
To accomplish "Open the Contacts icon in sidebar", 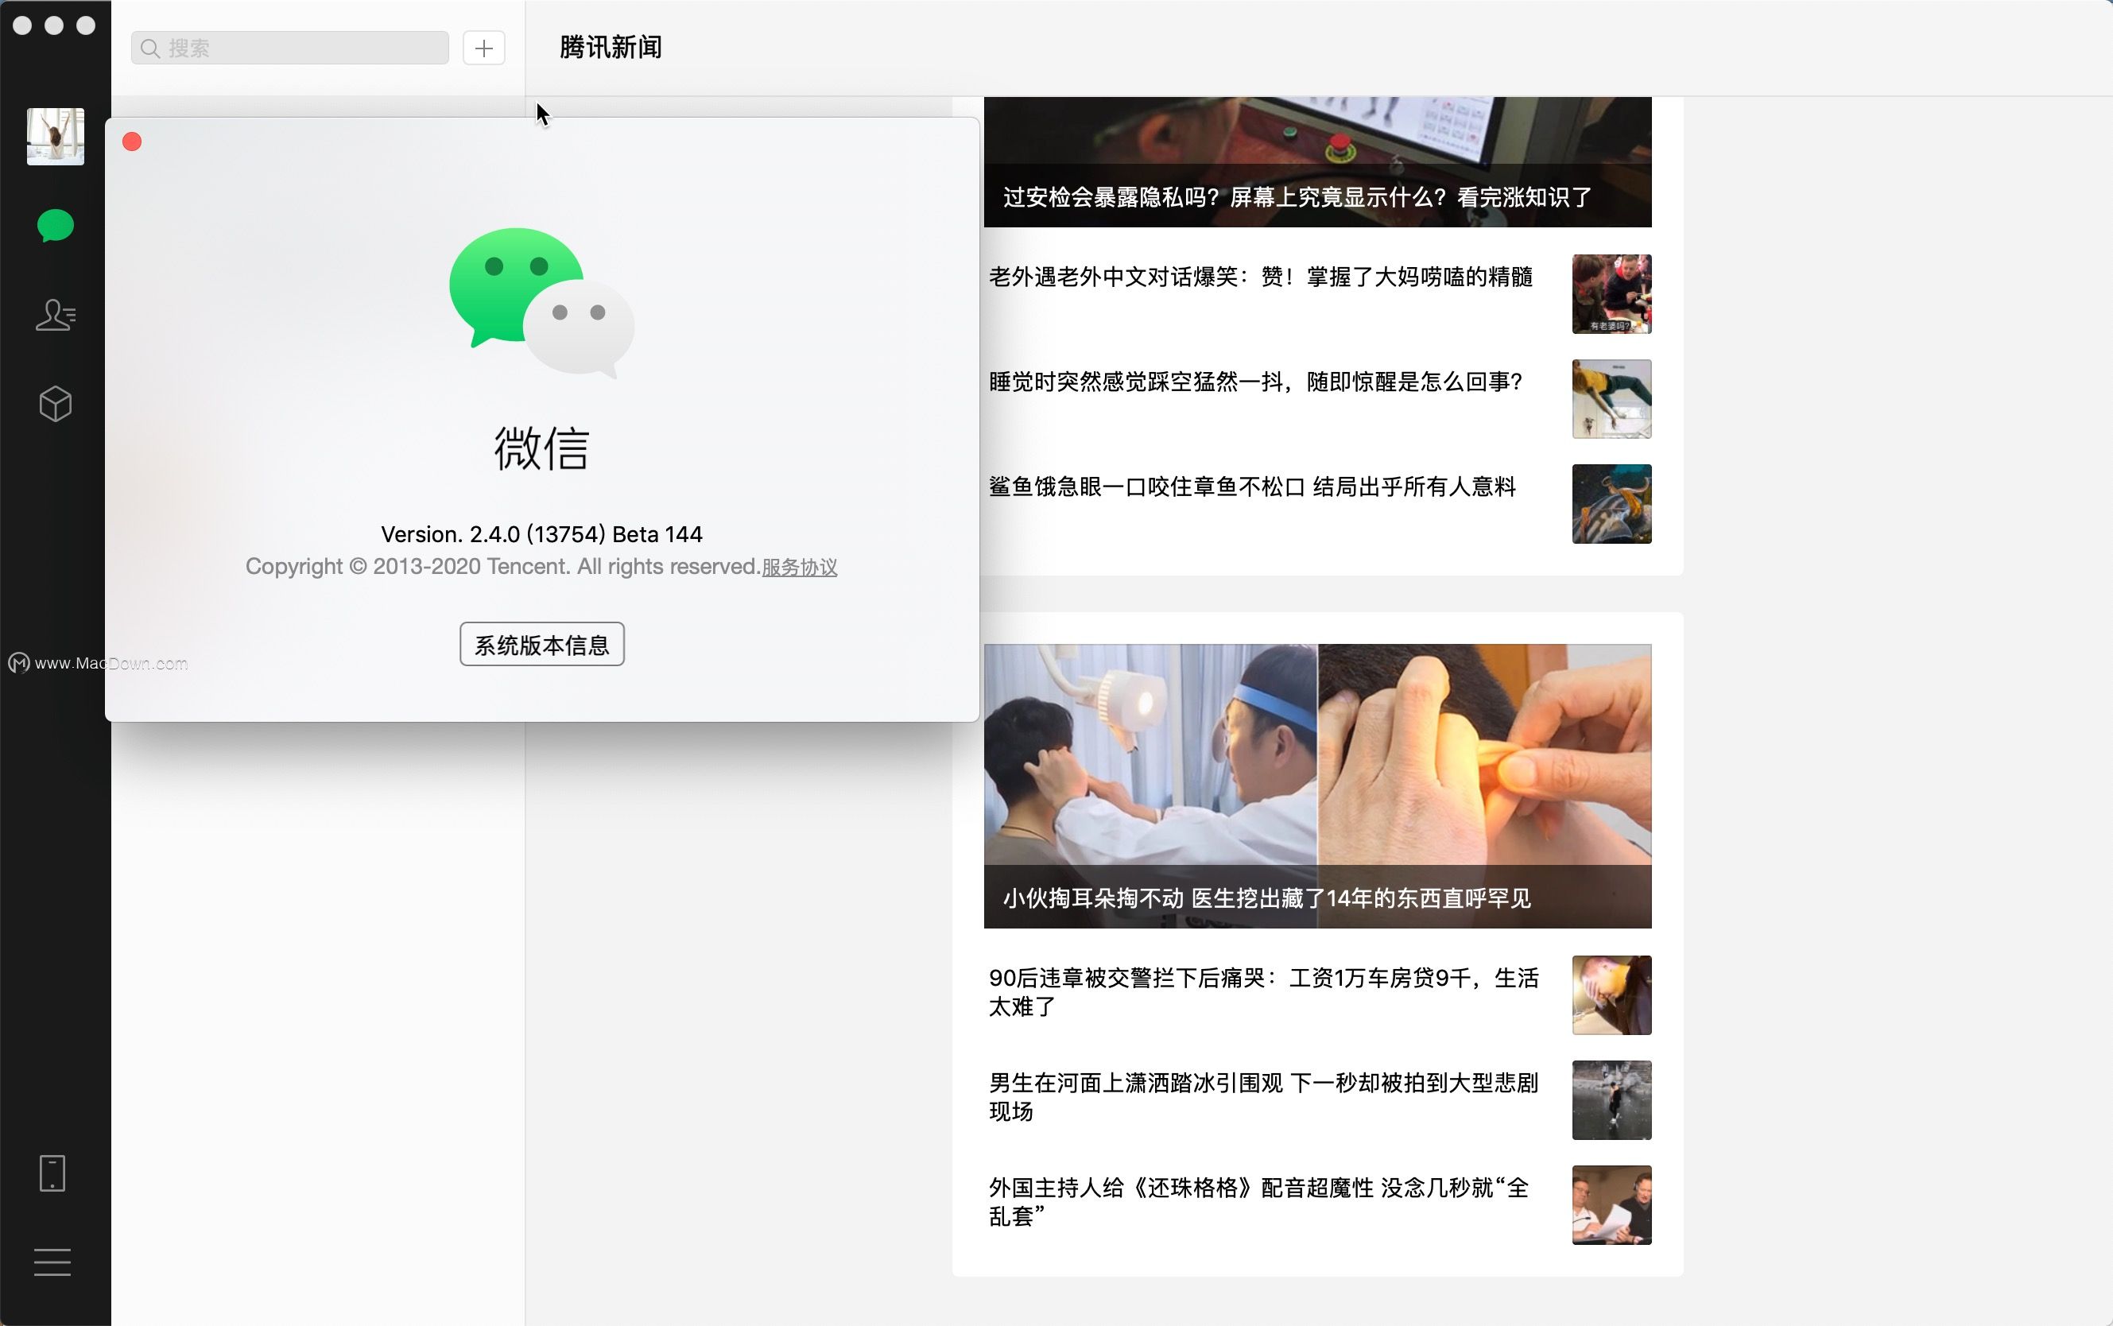I will tap(55, 315).
